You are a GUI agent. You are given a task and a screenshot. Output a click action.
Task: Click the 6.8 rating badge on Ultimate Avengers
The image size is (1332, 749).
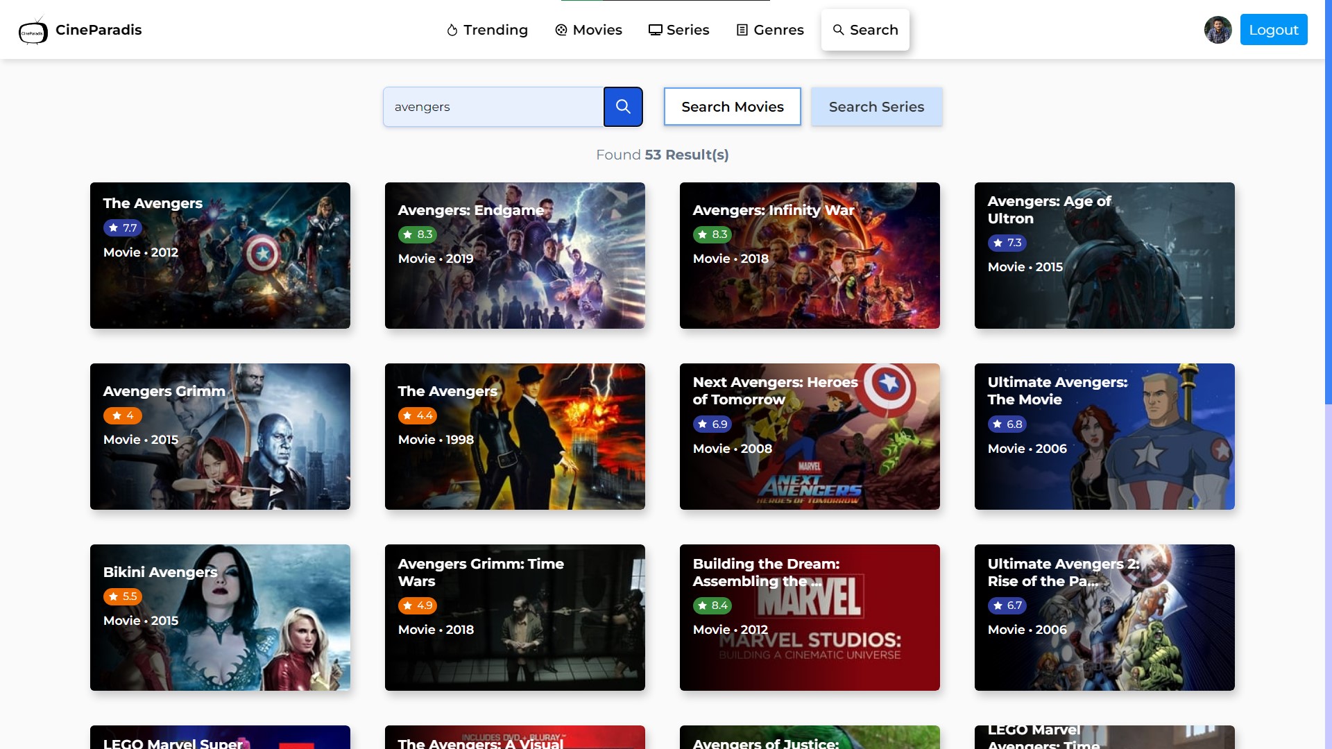tap(1007, 424)
